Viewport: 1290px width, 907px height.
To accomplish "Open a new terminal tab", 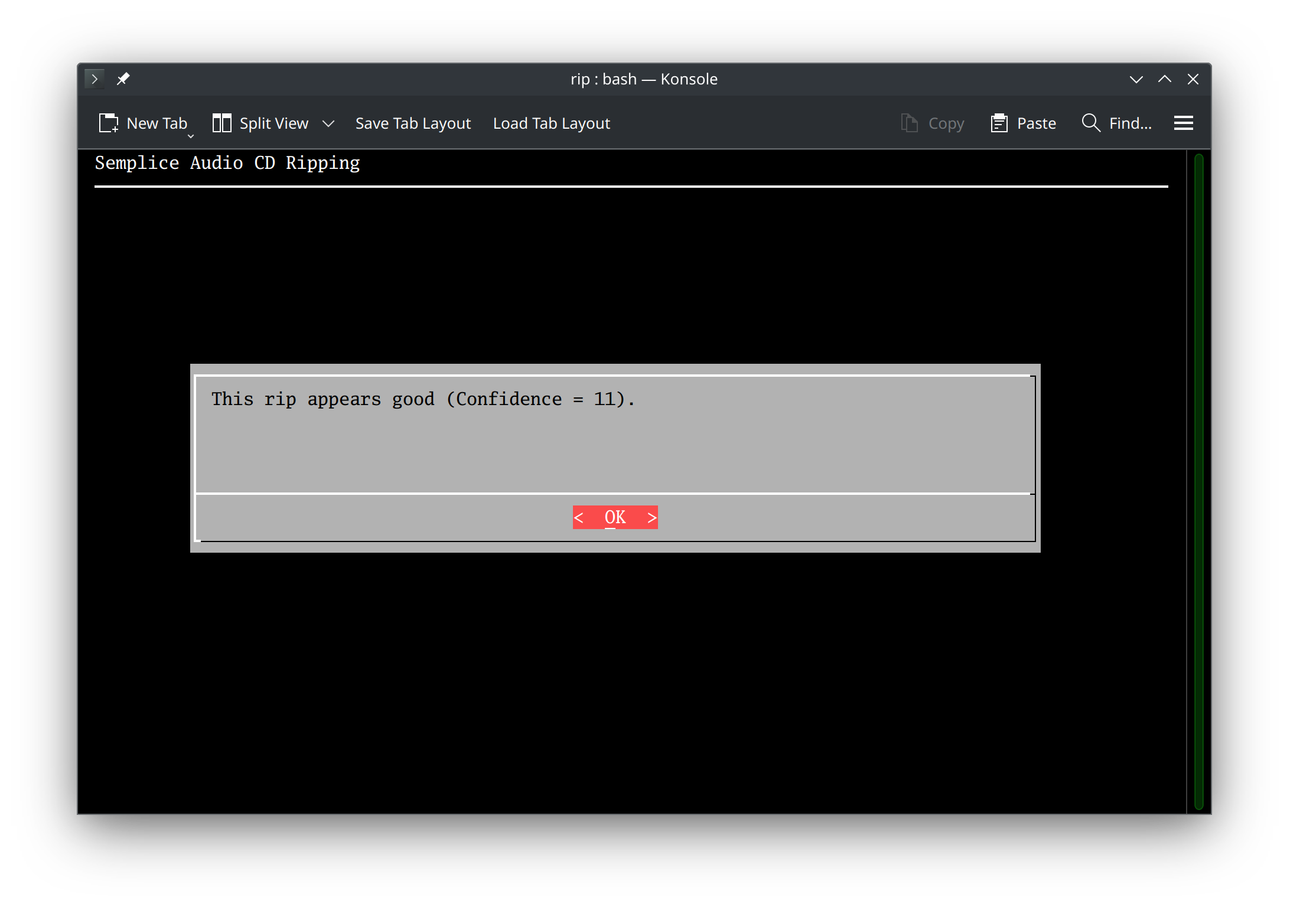I will [144, 123].
